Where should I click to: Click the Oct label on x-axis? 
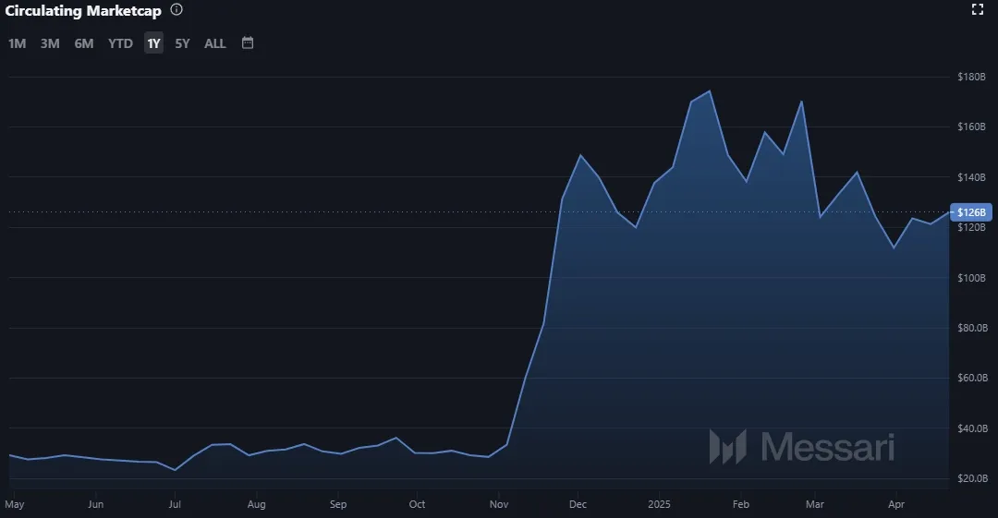click(x=417, y=504)
